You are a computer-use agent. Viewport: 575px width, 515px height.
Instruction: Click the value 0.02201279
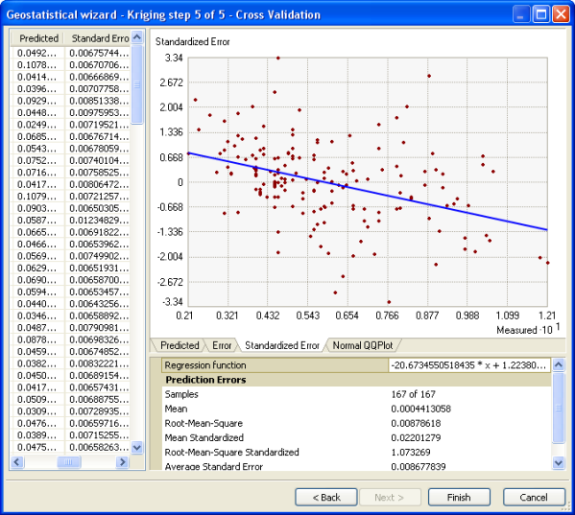tap(416, 437)
